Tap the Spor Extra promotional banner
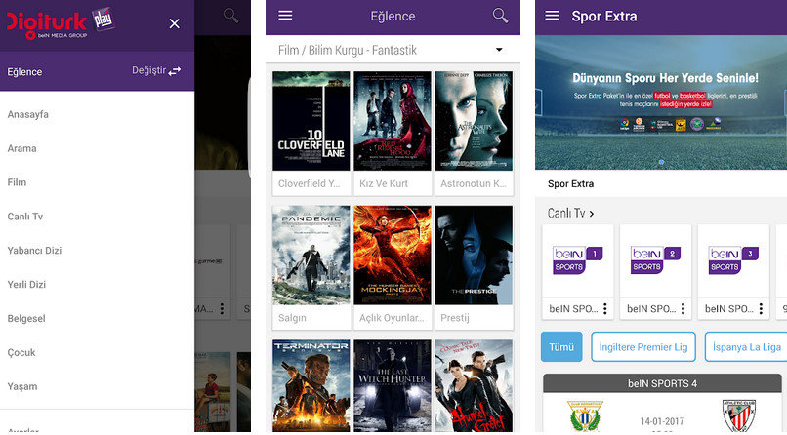This screenshot has height=435, width=787. click(661, 102)
